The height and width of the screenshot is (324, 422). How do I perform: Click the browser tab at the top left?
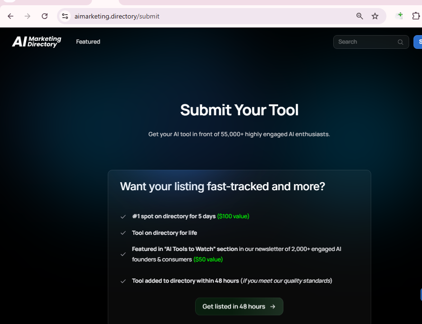(9, 1)
